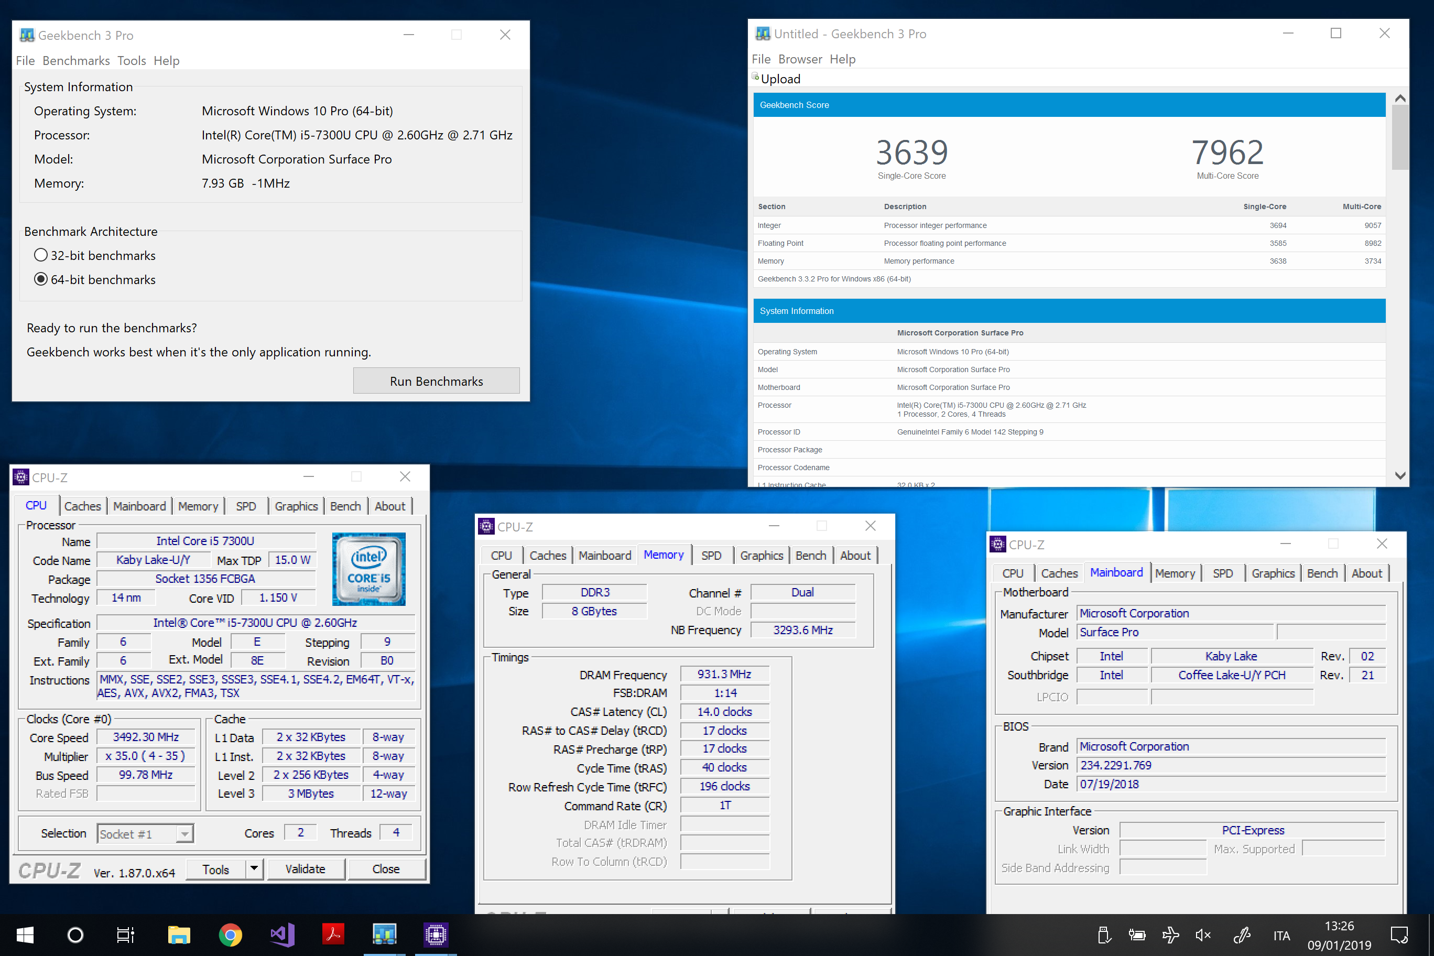Open the Windows Start menu
Screen dimensions: 1434x956
pos(25,935)
